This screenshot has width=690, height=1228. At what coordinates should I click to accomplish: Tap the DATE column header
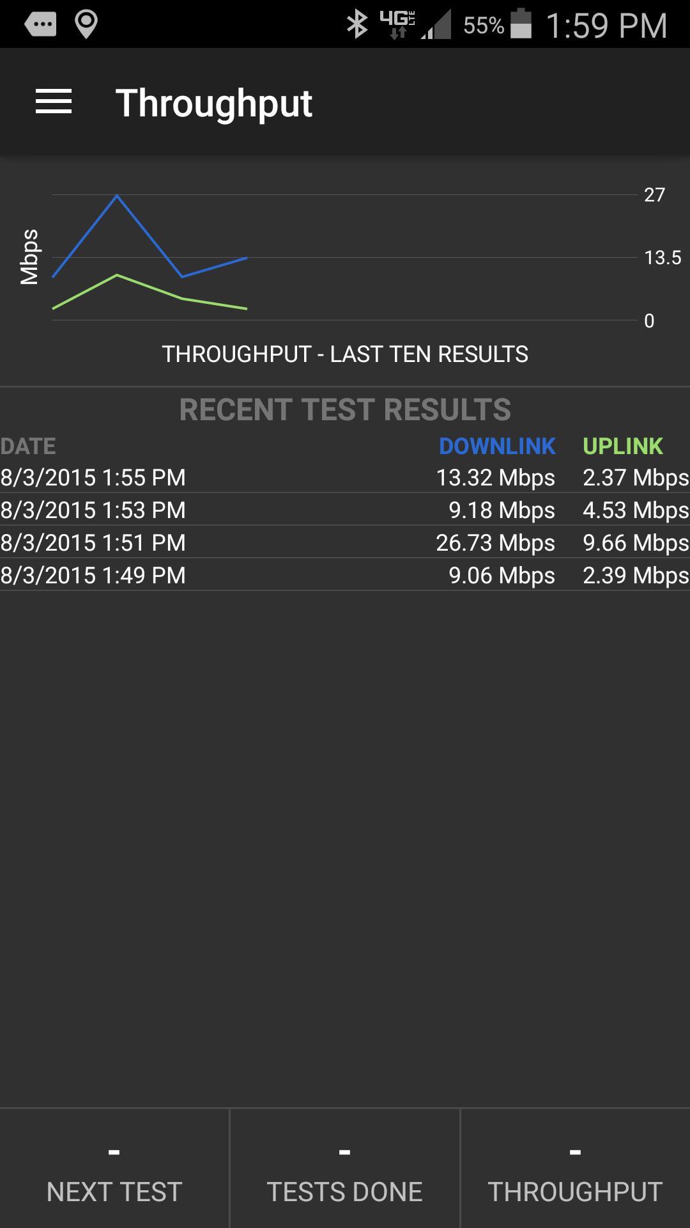coord(28,446)
